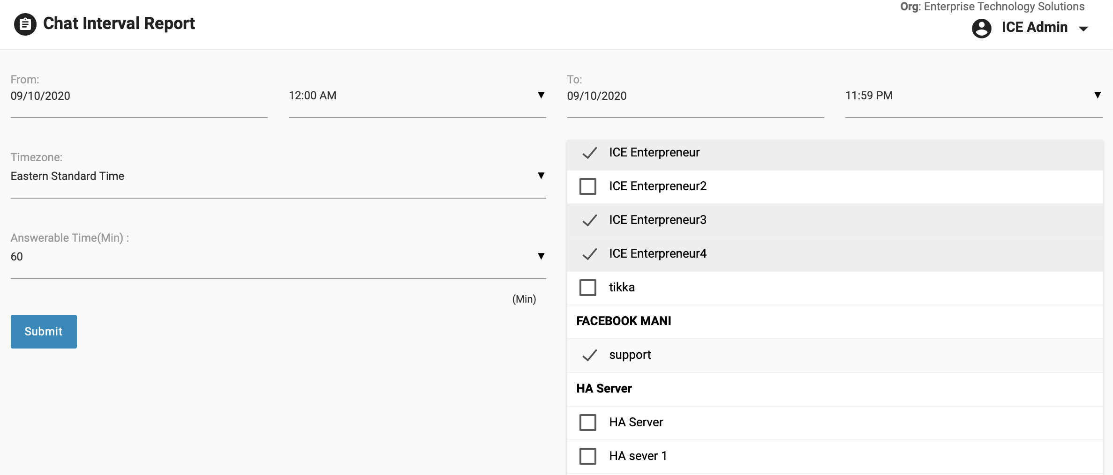The width and height of the screenshot is (1113, 475).
Task: Deselect the ICE Enterpreneur4 checkmark
Action: coord(589,254)
